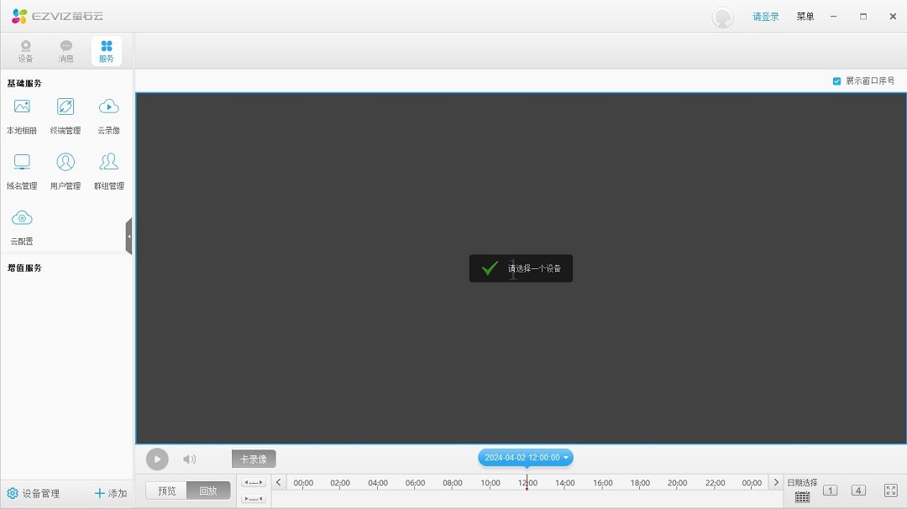Go to next timeline range arrow
This screenshot has width=907, height=509.
pyautogui.click(x=776, y=482)
